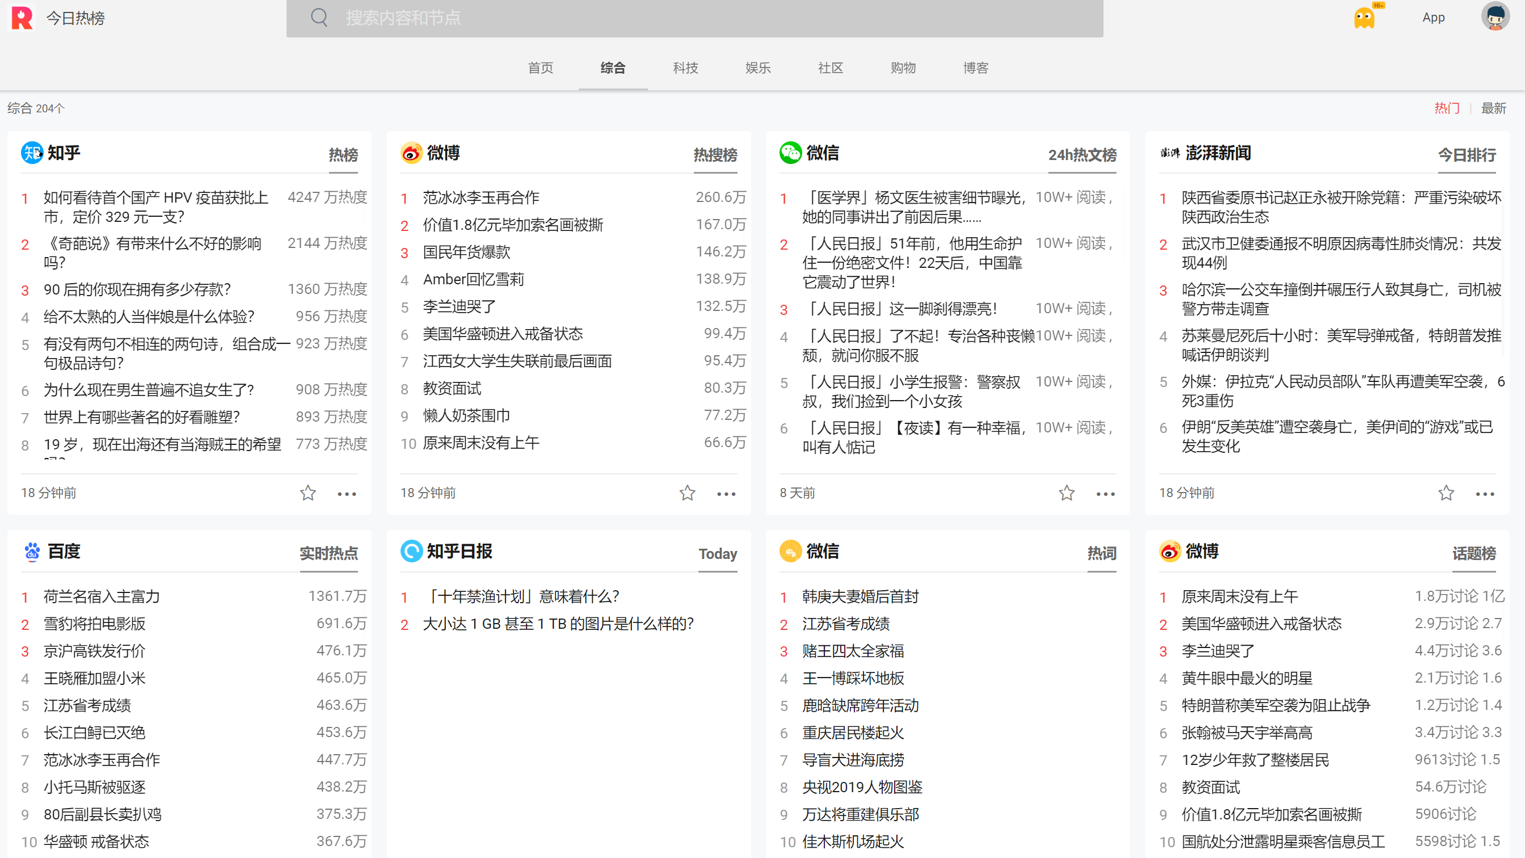Open 武汉市卫健委通报不明原因病毒性肺炎 article
1525x858 pixels.
coord(1341,253)
